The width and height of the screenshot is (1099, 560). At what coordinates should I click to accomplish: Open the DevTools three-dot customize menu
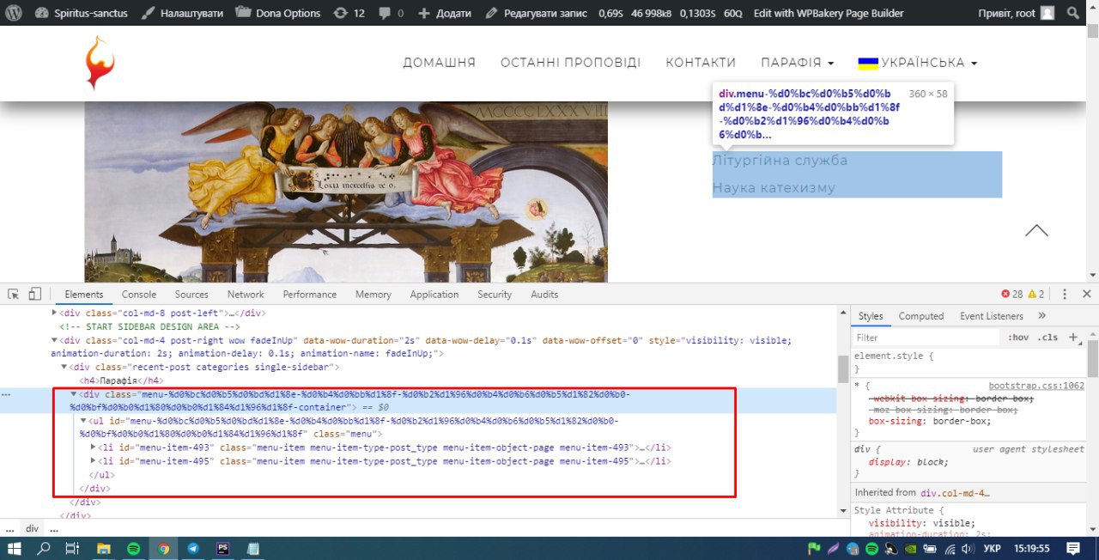(1065, 294)
